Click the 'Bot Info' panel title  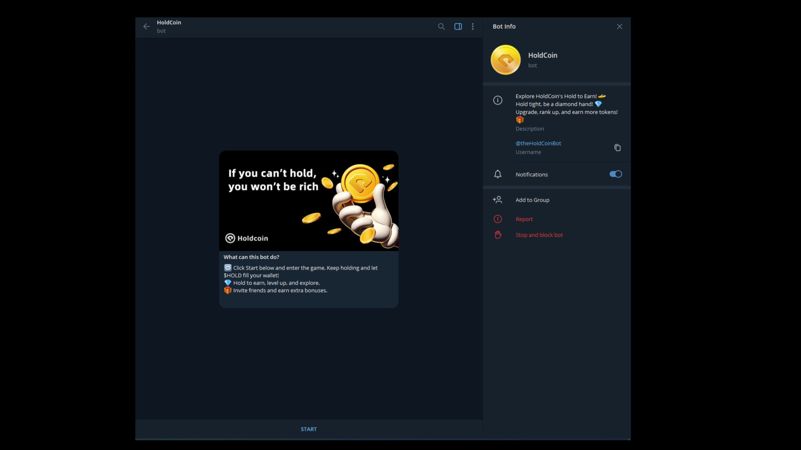click(x=504, y=26)
